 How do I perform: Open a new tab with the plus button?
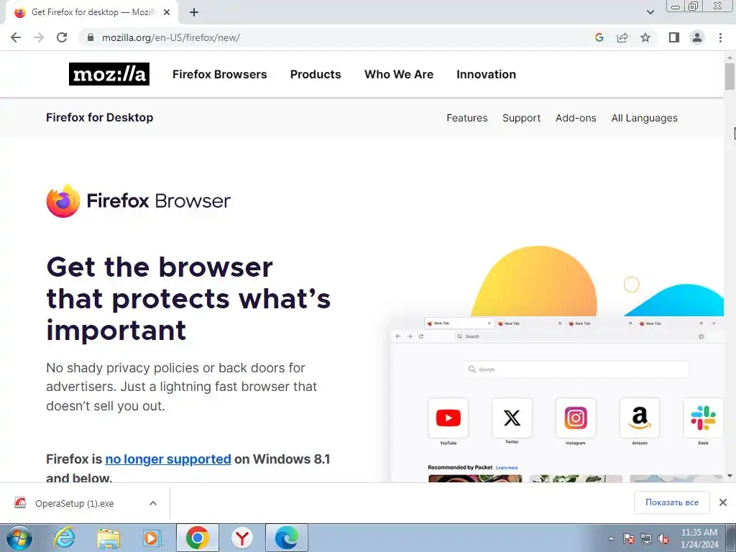pos(194,13)
